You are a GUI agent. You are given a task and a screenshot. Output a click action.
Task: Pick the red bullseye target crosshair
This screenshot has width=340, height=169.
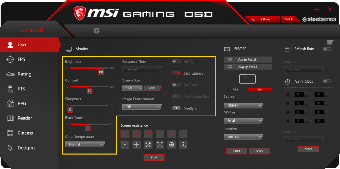pyautogui.click(x=172, y=134)
